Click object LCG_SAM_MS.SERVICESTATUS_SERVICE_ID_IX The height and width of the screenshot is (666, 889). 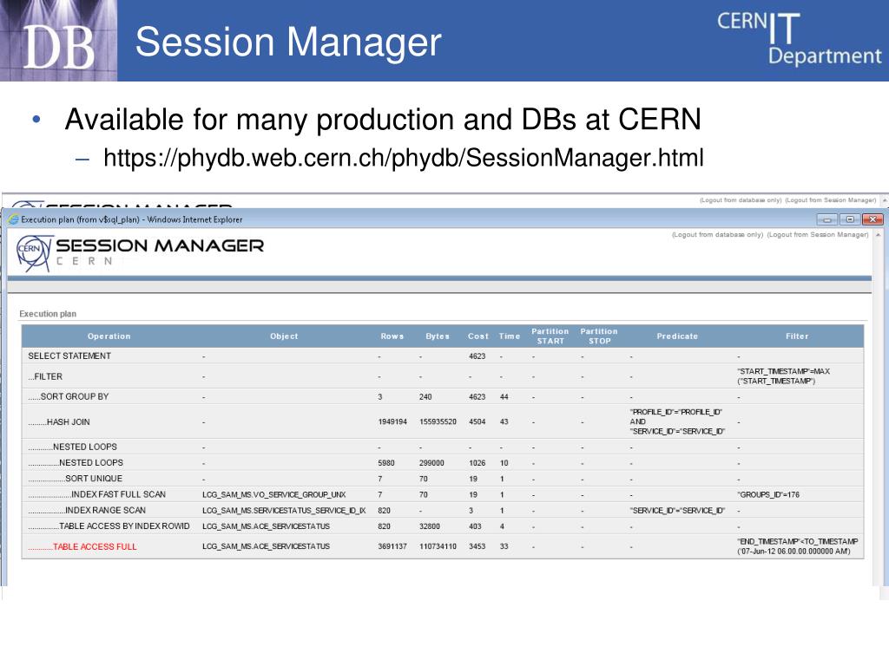284,510
